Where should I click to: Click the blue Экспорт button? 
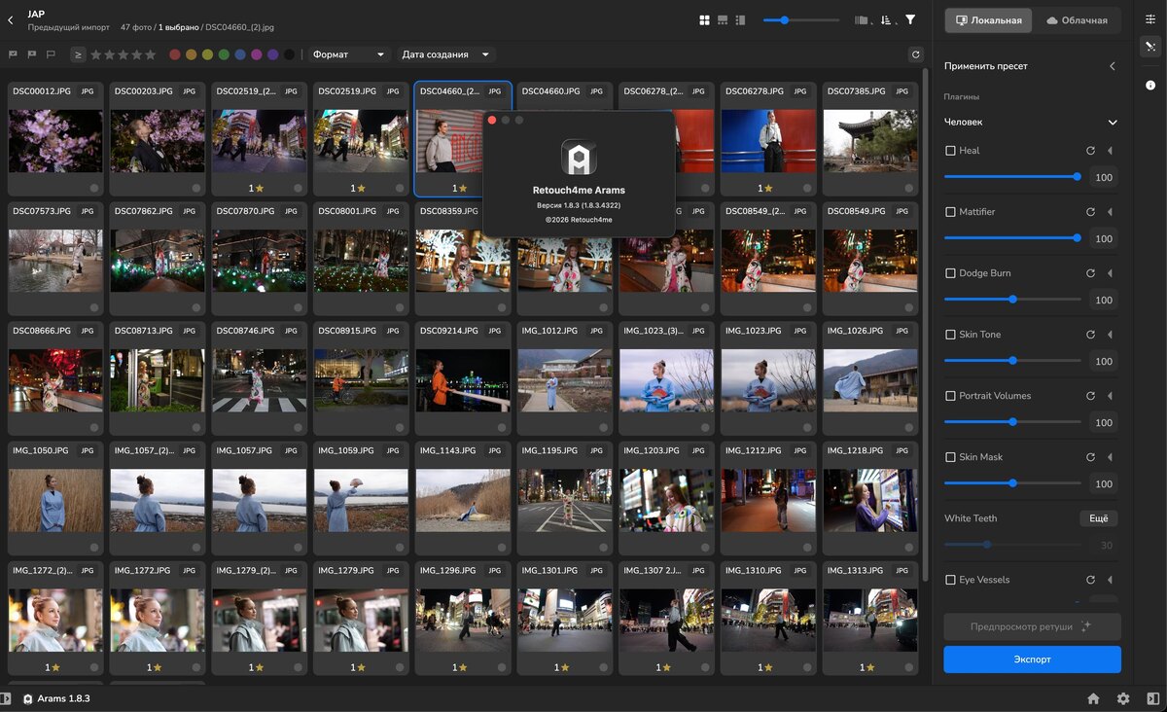point(1032,659)
